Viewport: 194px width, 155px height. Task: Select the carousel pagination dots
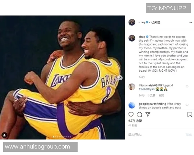(x=62, y=137)
